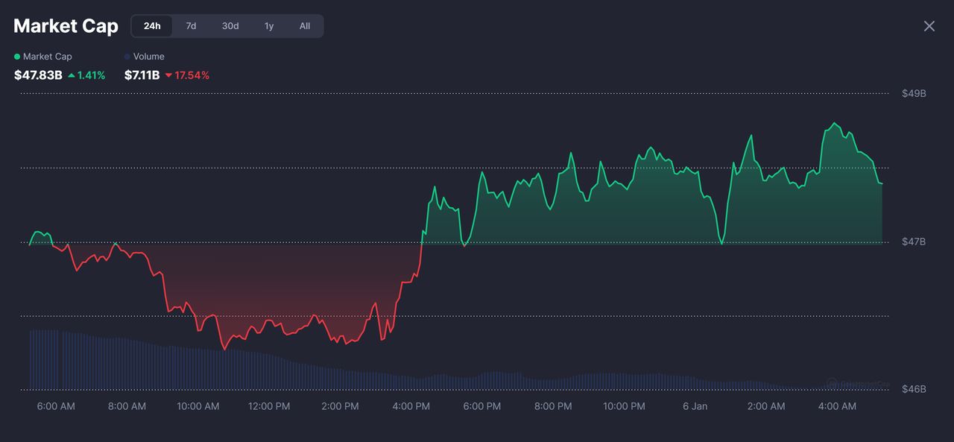Toggle the green Market Cap legend dot
The width and height of the screenshot is (954, 442).
tap(17, 57)
